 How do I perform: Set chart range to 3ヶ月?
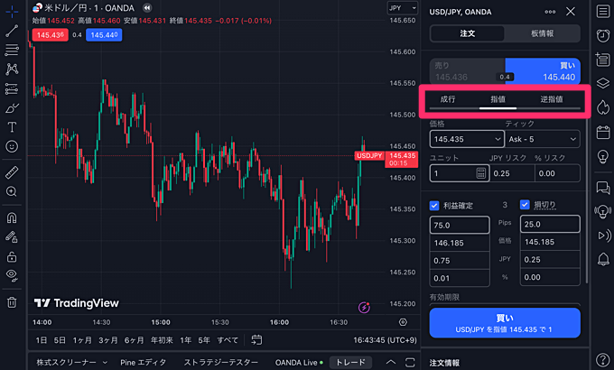(108, 340)
